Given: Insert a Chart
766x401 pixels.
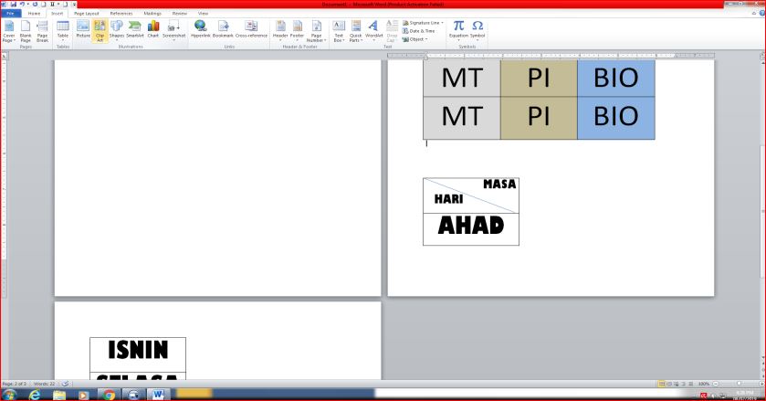Looking at the screenshot, I should point(153,29).
